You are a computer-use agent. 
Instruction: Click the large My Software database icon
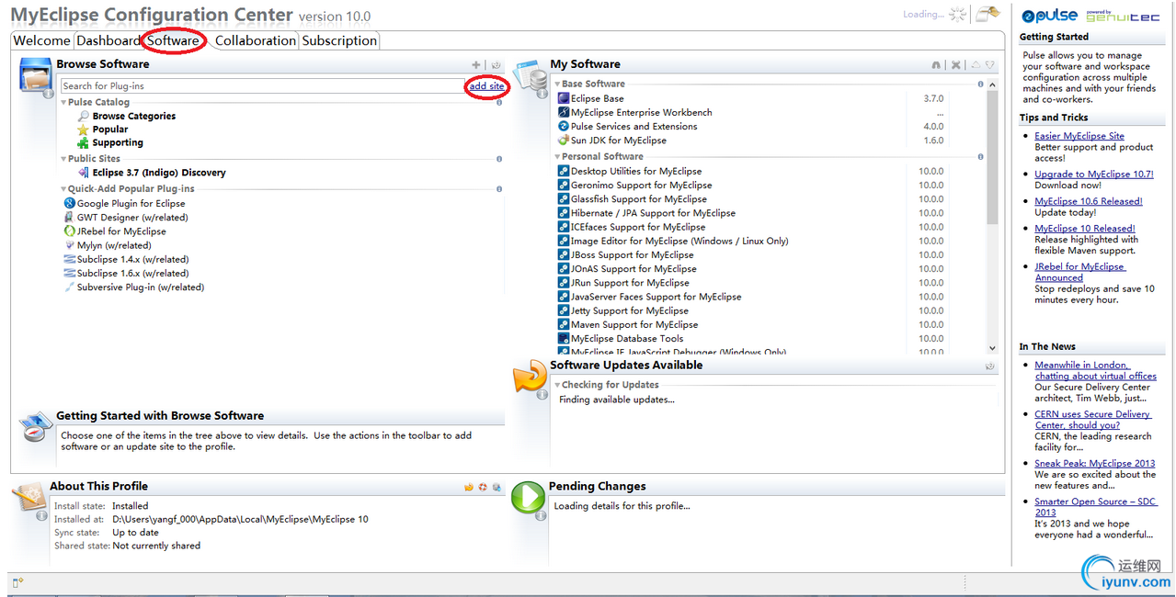pyautogui.click(x=531, y=77)
